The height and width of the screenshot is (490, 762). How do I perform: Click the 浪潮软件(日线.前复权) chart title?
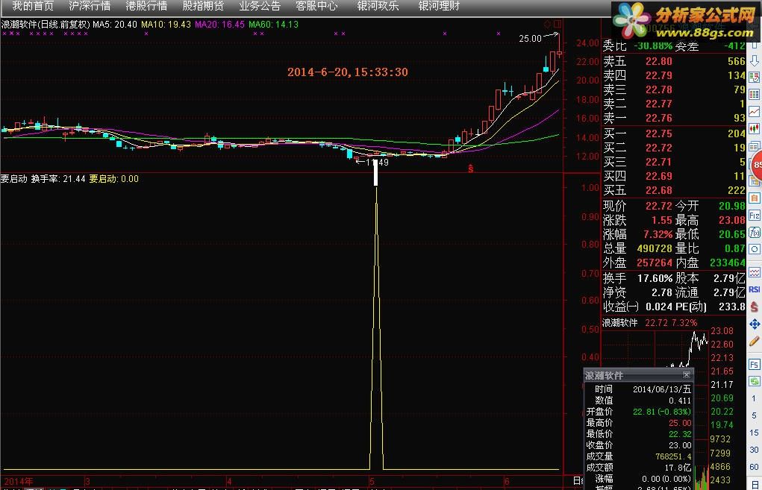[46, 25]
